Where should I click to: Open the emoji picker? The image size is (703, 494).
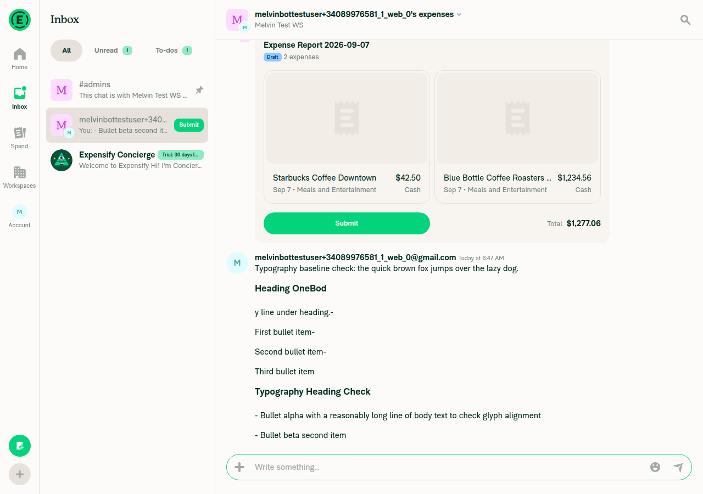pos(655,467)
